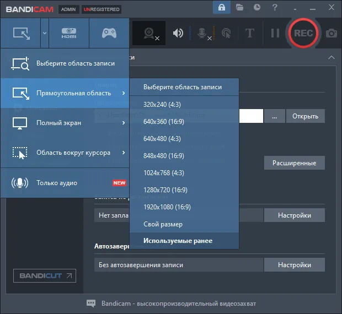This screenshot has height=314, width=342.
Task: Toggle the webcam overlay icon
Action: (149, 33)
